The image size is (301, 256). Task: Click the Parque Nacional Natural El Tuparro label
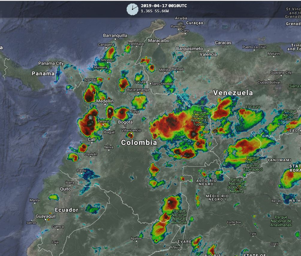pos(200,118)
